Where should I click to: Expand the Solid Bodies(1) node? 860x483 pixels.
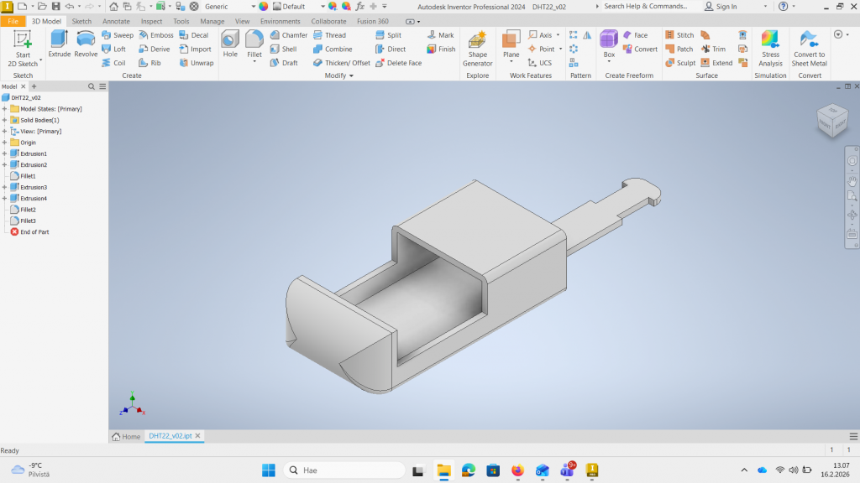pos(5,120)
